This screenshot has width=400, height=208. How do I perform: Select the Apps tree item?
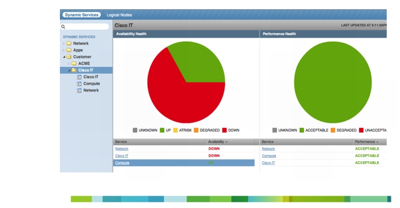pos(78,50)
